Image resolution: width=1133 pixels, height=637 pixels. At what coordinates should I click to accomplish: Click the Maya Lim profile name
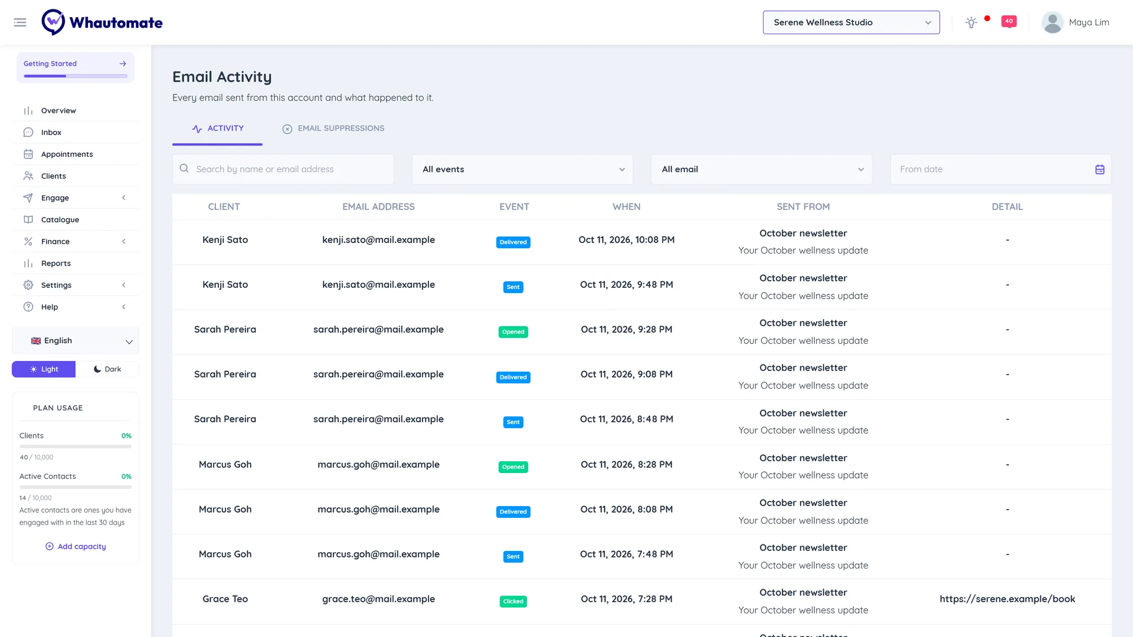1089,22
